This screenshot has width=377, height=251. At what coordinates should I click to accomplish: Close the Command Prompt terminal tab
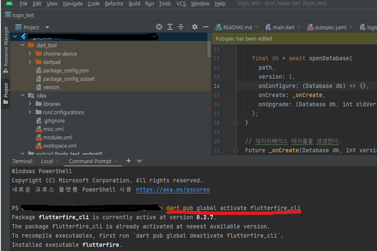tap(116, 161)
